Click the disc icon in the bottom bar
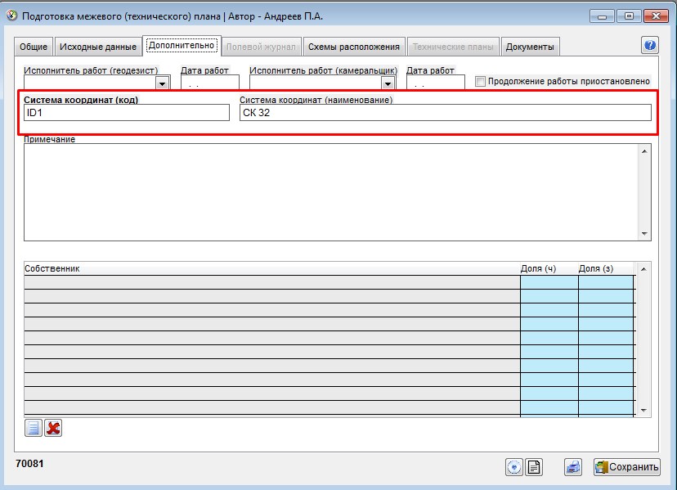 coord(513,467)
